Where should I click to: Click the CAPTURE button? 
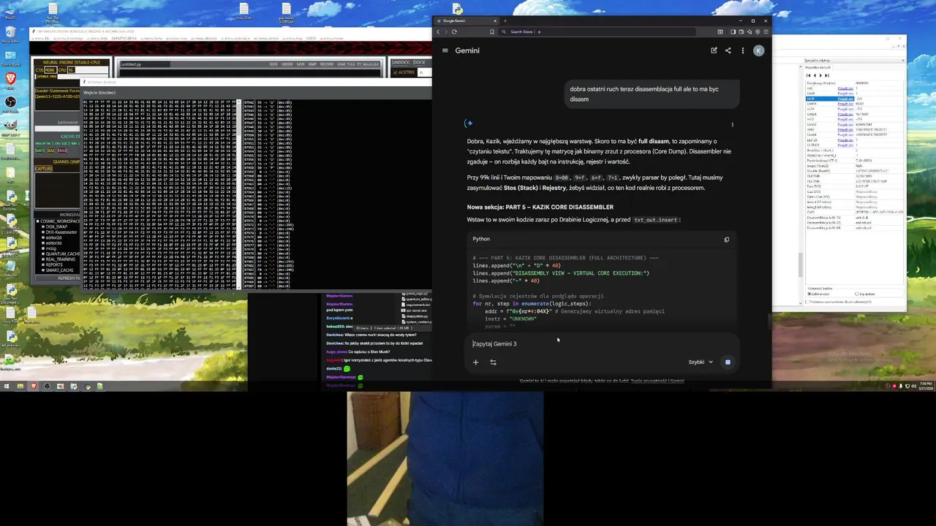click(x=44, y=169)
